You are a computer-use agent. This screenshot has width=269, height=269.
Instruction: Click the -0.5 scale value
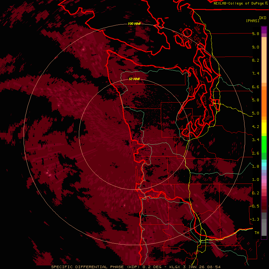(x=255, y=206)
